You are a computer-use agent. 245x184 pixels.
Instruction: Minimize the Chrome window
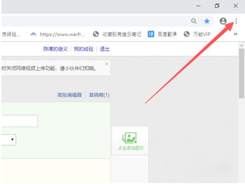tap(198, 6)
